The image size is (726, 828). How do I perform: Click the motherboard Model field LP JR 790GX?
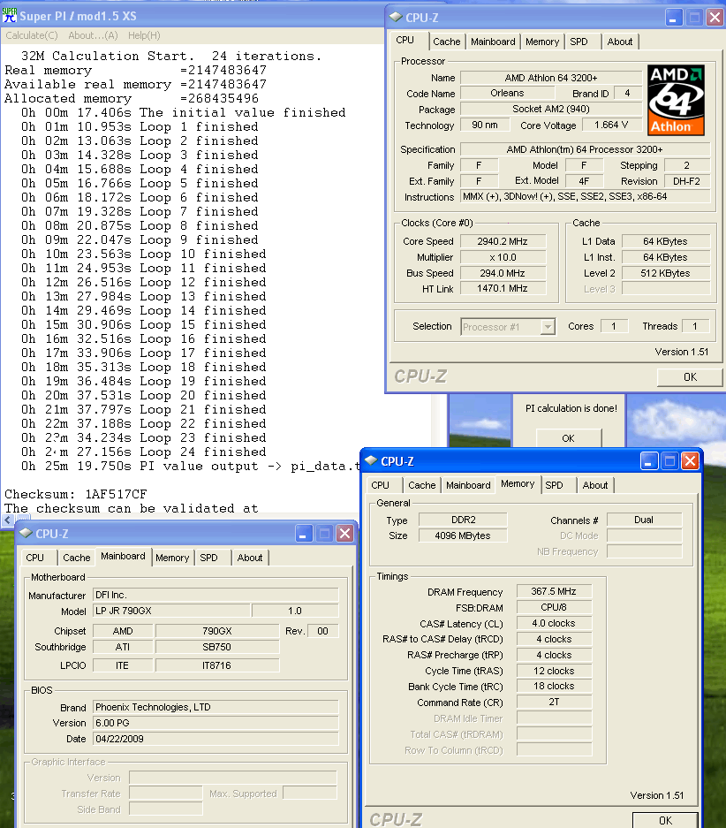(x=171, y=611)
